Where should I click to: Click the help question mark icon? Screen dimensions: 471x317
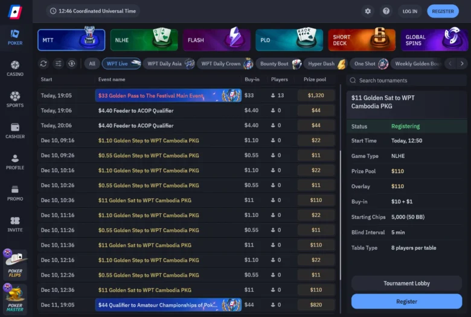[386, 11]
